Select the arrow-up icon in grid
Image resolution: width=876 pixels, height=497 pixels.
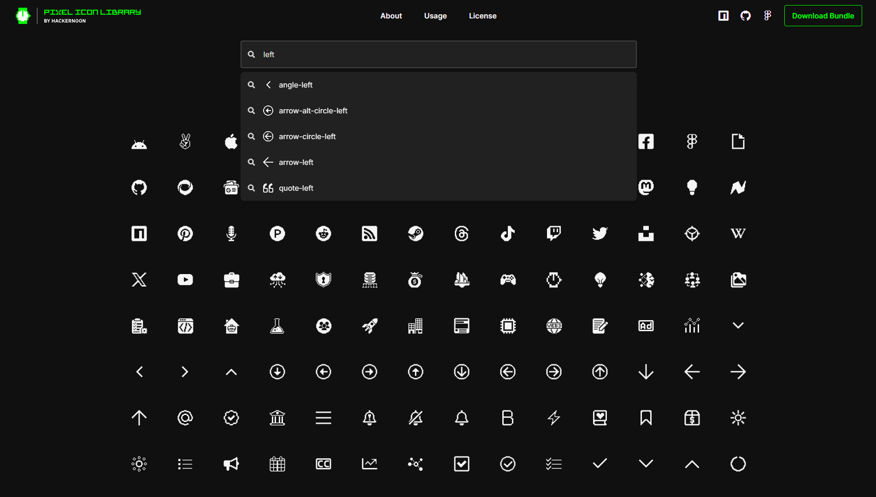coord(139,418)
